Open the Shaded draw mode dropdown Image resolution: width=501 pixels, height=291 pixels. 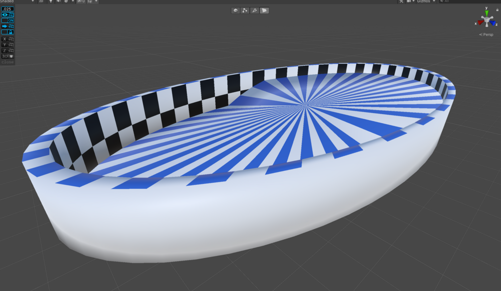(17, 1)
